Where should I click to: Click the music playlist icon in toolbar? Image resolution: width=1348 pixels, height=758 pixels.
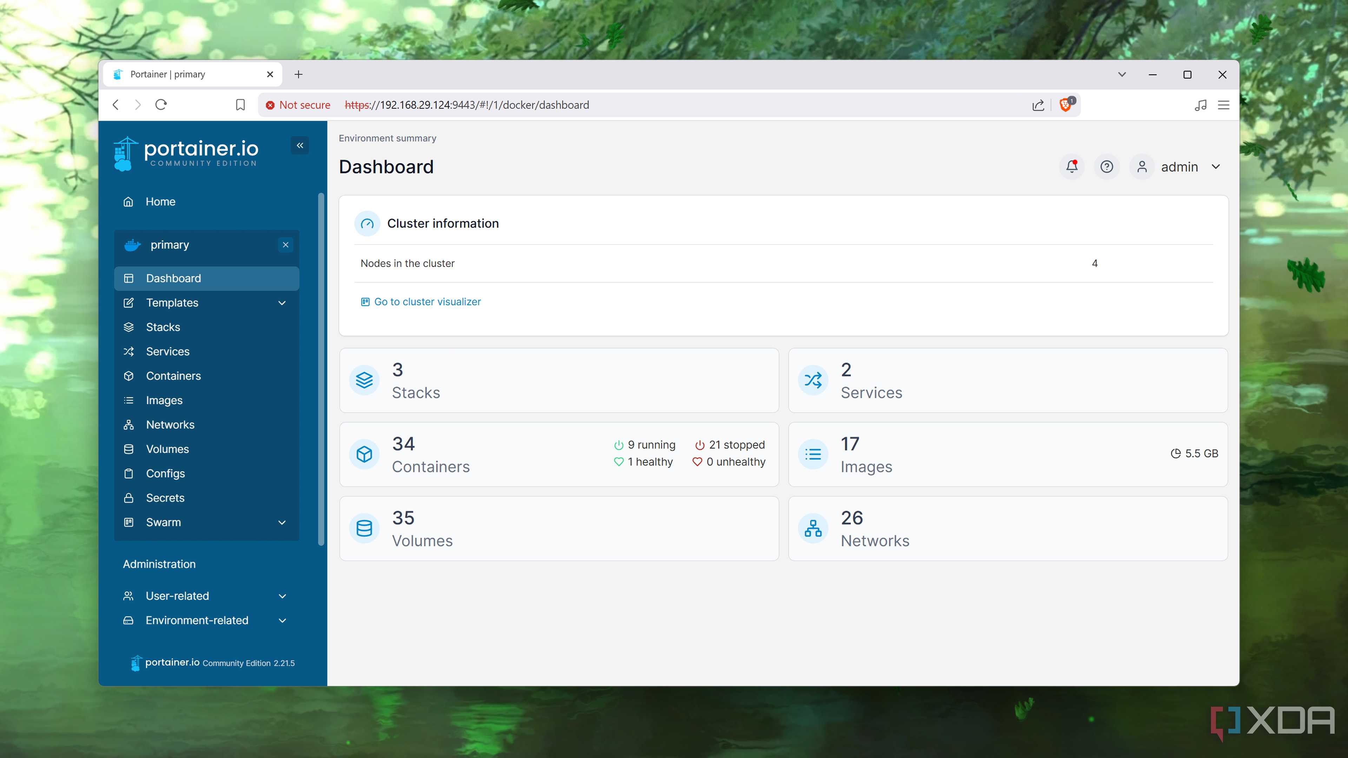point(1201,105)
